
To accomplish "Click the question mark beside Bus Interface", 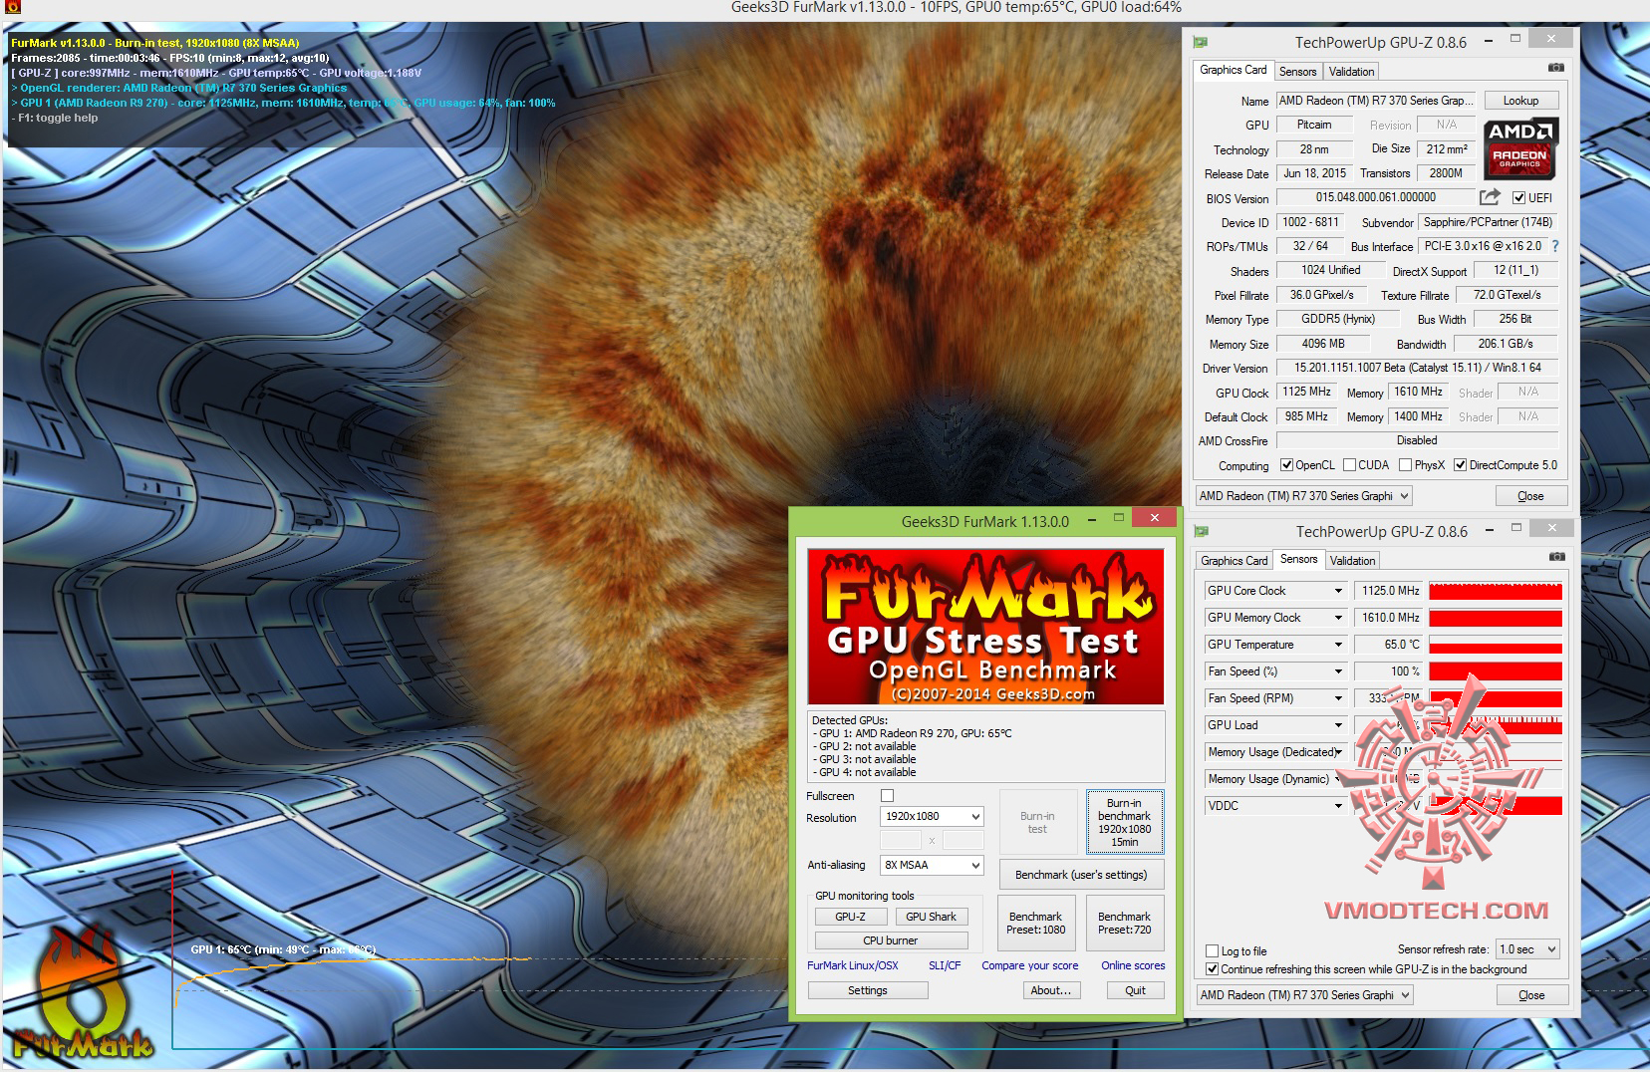I will (x=1554, y=246).
